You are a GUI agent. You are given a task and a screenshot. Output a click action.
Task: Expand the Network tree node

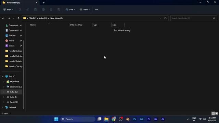click(x=3, y=107)
